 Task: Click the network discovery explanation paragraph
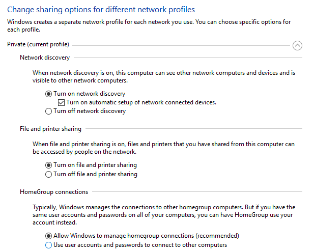(x=163, y=77)
